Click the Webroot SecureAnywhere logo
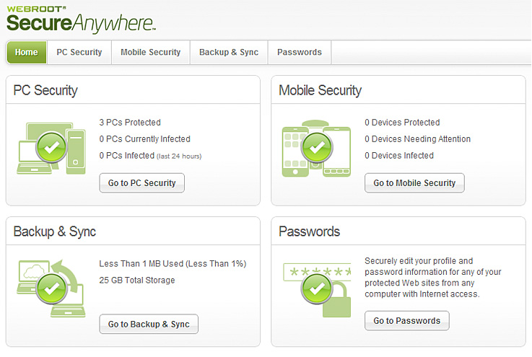 point(81,17)
